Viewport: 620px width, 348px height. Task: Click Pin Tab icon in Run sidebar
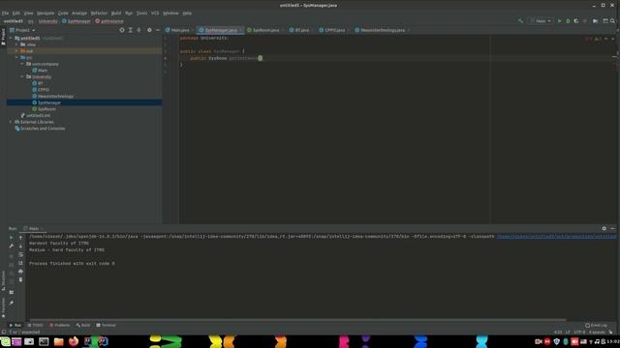coord(11,303)
